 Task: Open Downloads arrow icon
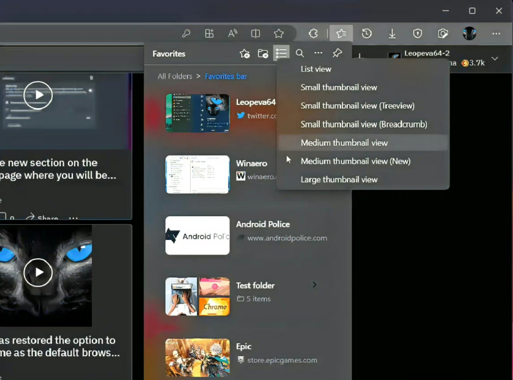(392, 33)
